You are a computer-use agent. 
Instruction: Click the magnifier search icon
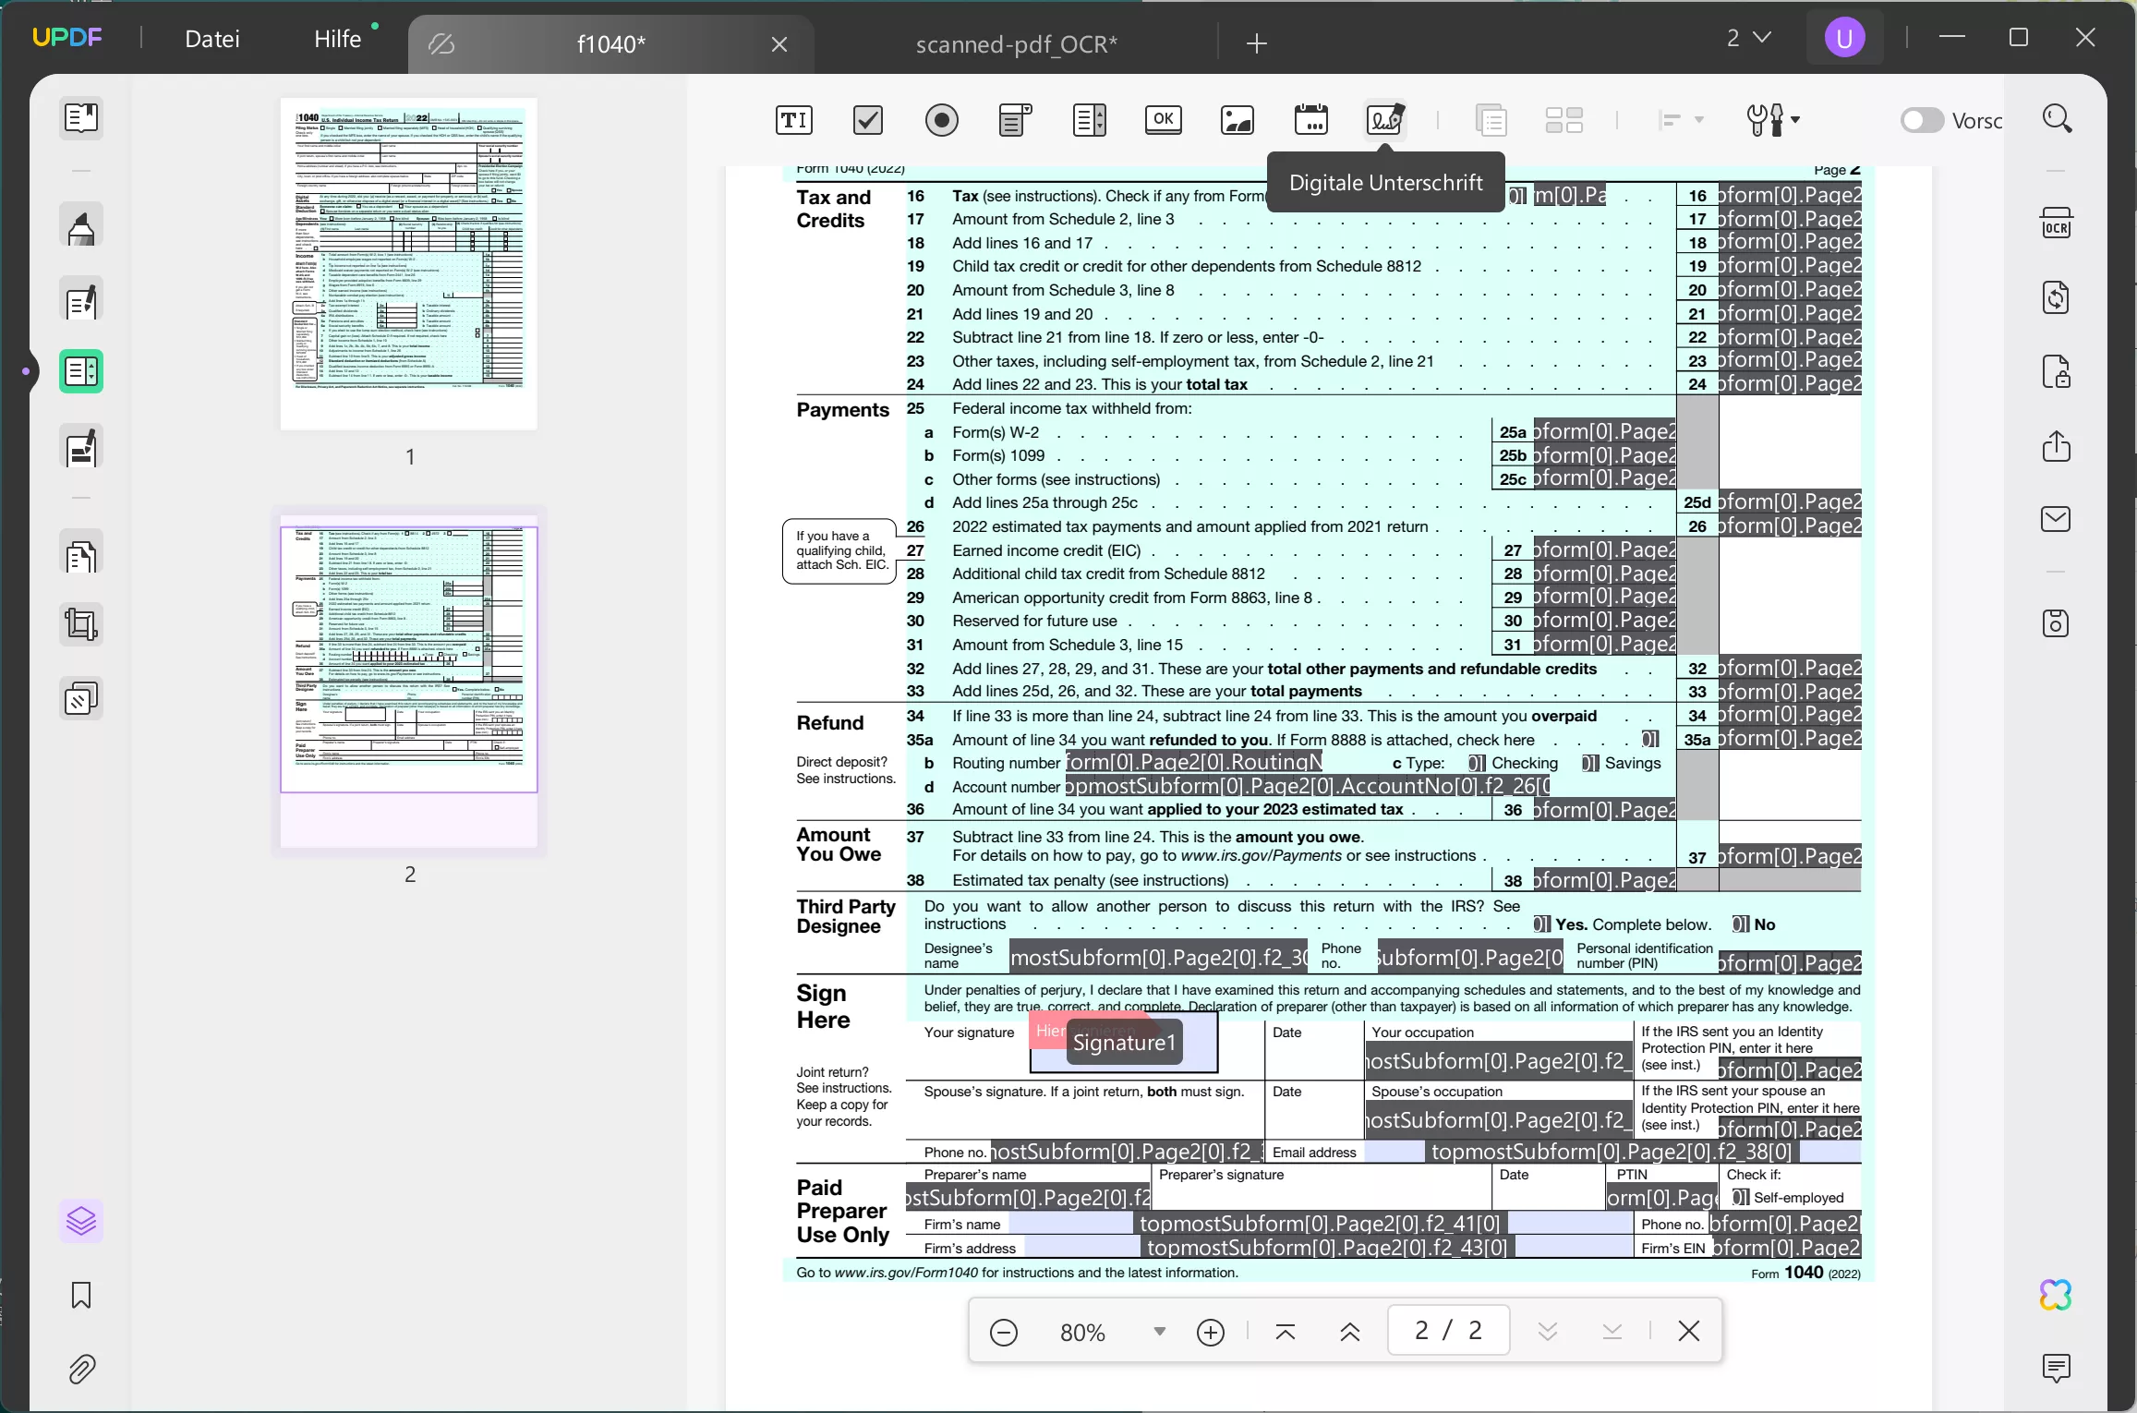2057,119
